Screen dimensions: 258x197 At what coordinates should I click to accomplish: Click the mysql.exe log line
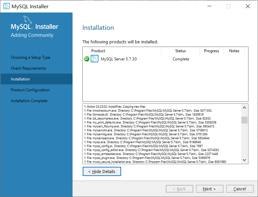point(142,142)
